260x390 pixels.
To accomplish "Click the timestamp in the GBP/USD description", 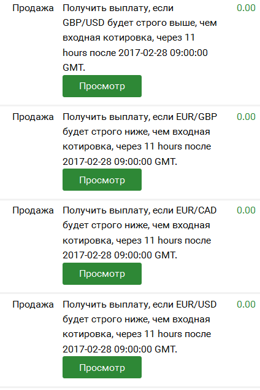I will coord(136,60).
